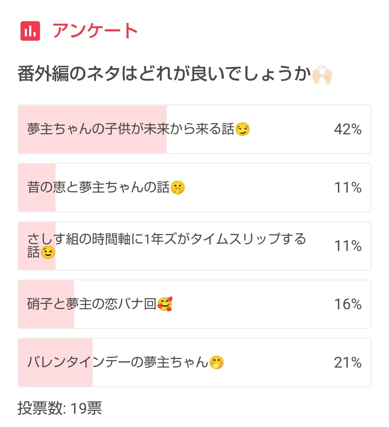Click the アンケート heading text
The image size is (389, 427).
(95, 31)
